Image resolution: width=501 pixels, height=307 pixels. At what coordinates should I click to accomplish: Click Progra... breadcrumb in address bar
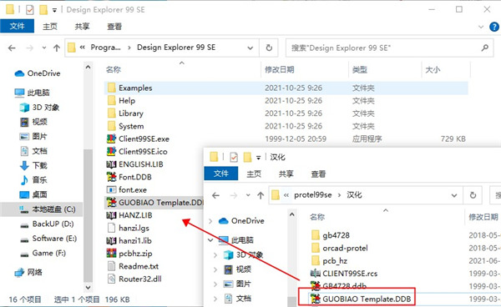point(105,48)
